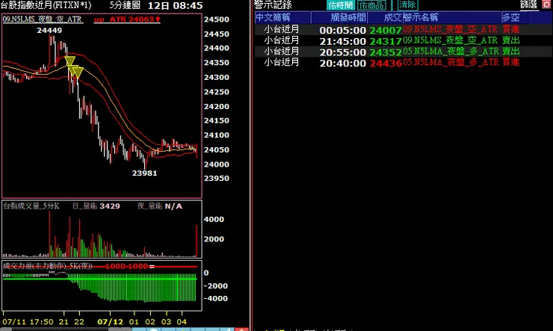Sort alerts with the 依時間 button
Viewport: 553px width, 331px height.
(x=340, y=5)
